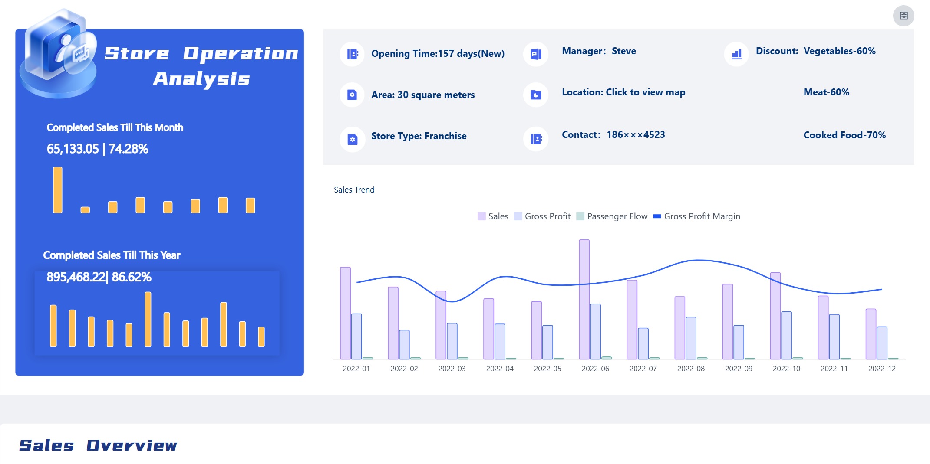Screen dimensions: 930x464
Task: Click the grid icon in top-right corner
Action: pos(904,16)
